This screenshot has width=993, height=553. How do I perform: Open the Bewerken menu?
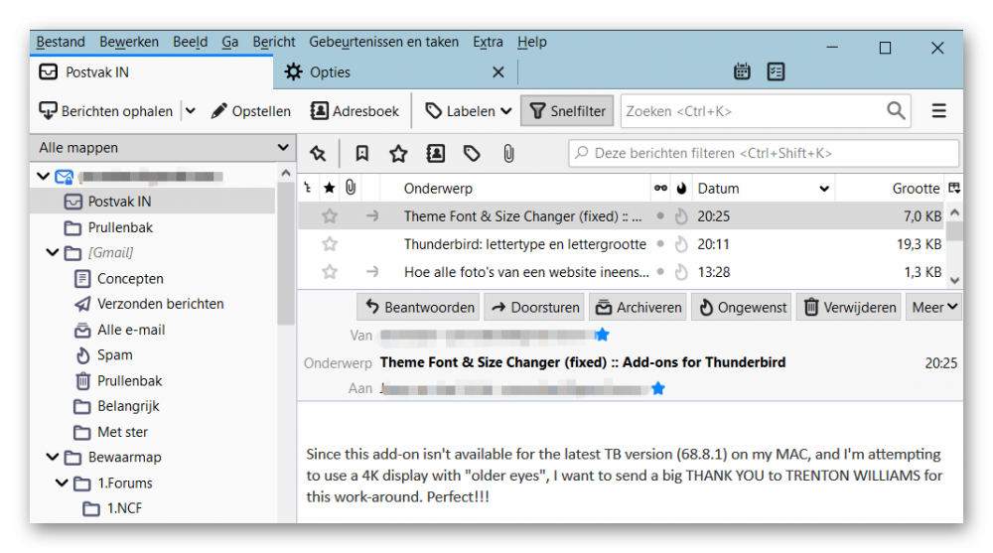[128, 42]
